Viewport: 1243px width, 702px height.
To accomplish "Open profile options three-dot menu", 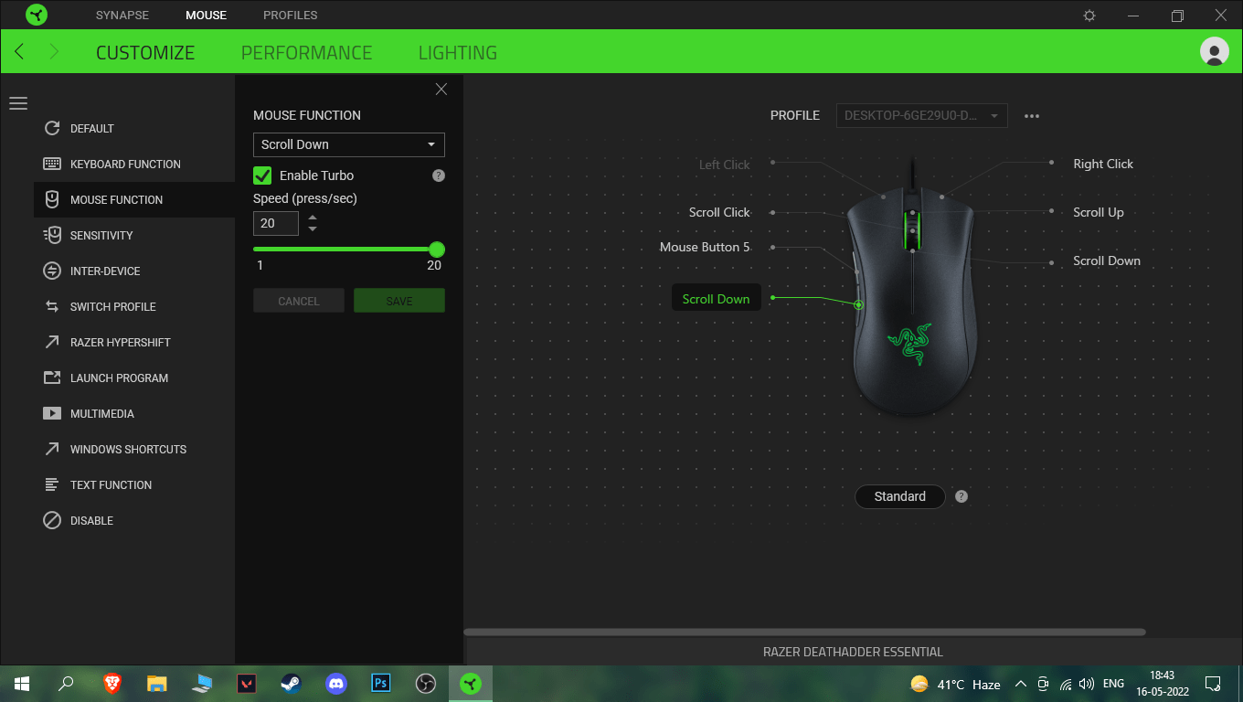I will tap(1032, 116).
